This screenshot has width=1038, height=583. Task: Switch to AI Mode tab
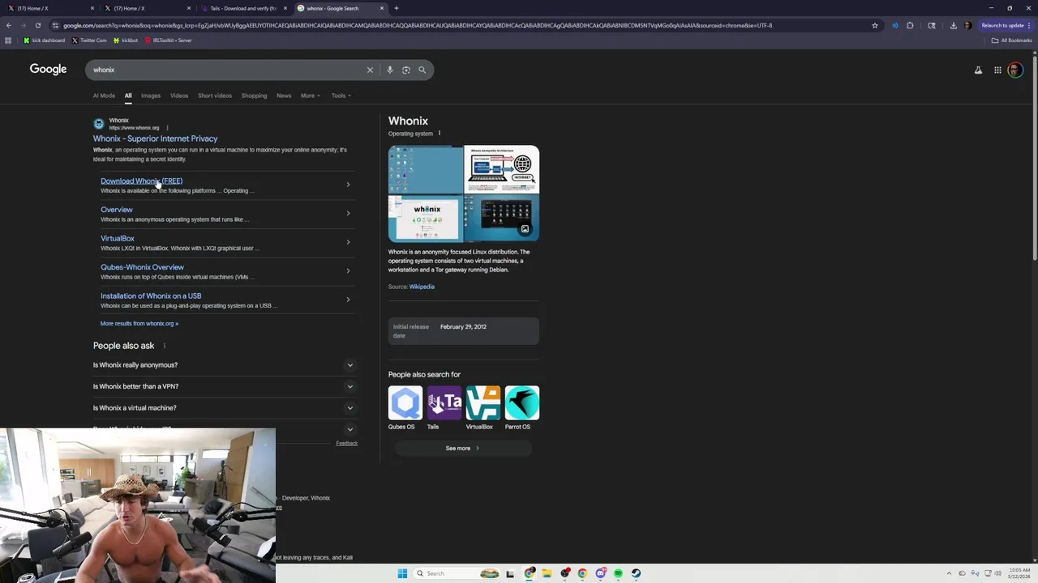(x=104, y=96)
